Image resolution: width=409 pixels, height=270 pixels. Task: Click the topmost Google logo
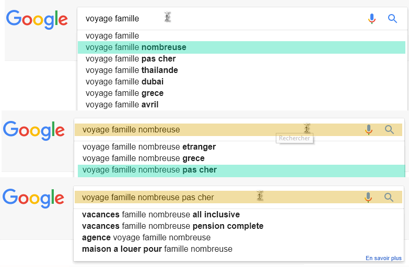[x=37, y=19]
